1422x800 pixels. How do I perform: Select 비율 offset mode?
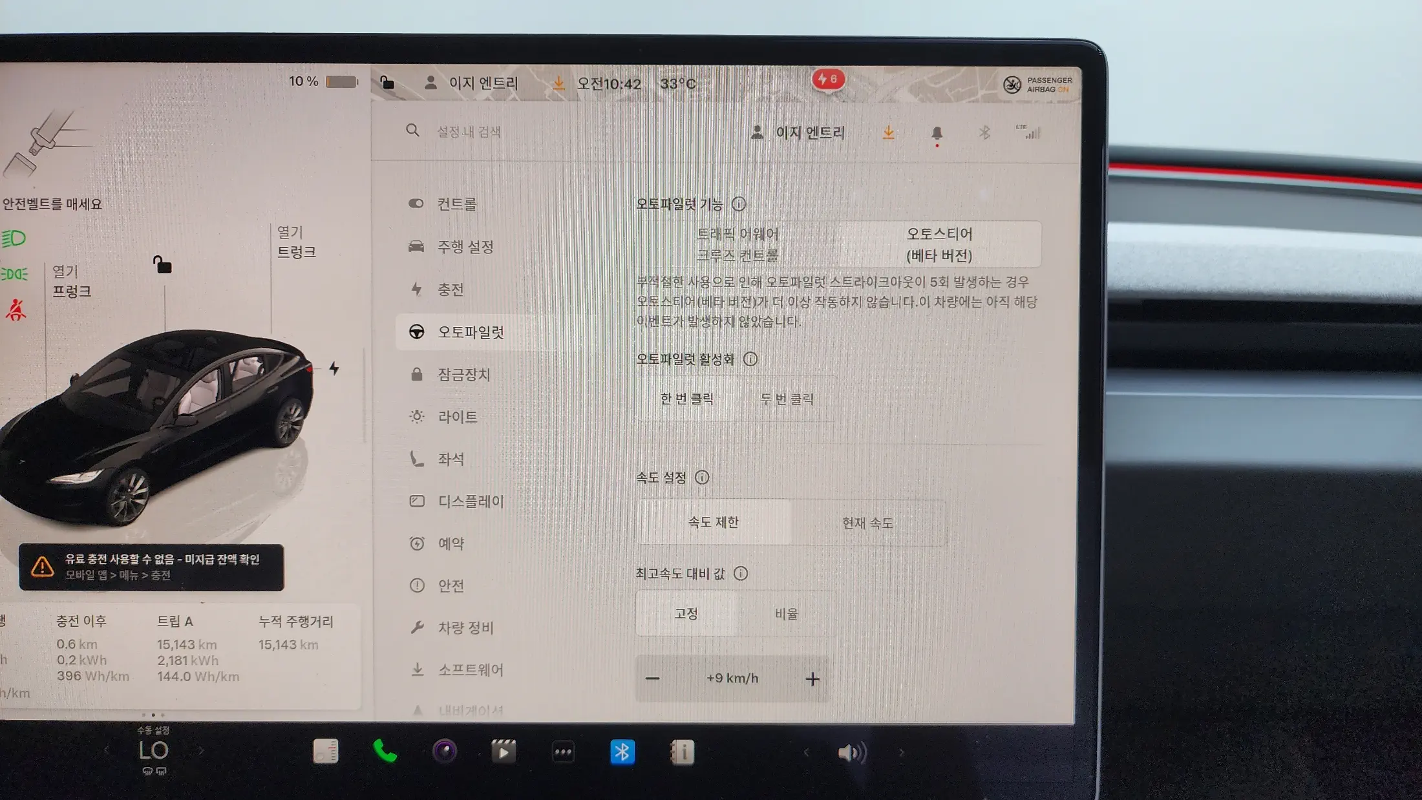point(787,613)
